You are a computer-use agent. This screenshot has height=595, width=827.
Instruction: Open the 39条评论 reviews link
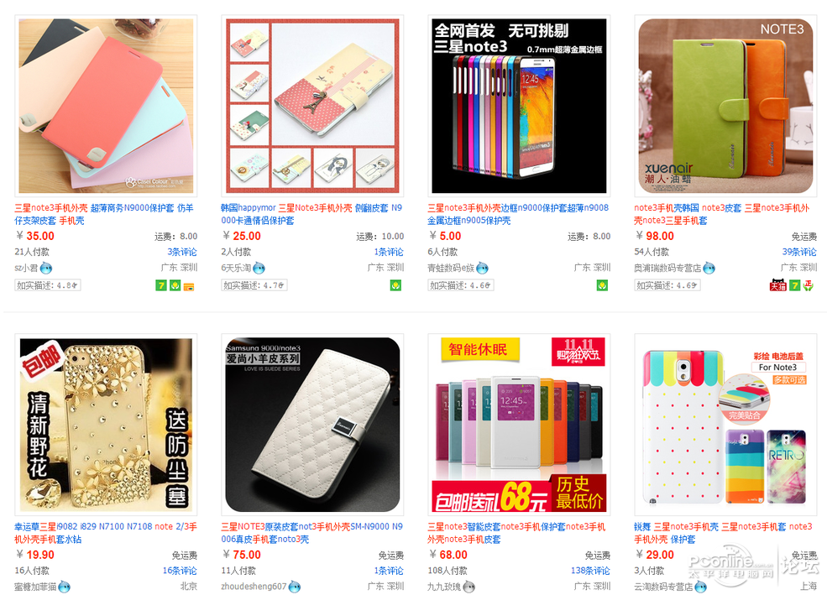point(799,252)
